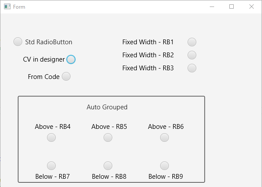Click the Auto Grouped heading label
Screen dimensions: 262x187
click(x=107, y=107)
